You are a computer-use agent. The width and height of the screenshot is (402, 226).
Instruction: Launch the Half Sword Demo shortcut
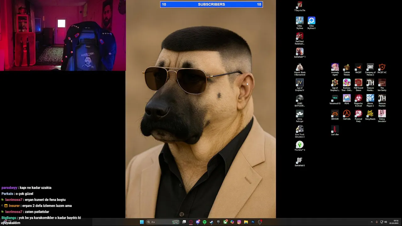click(x=358, y=85)
